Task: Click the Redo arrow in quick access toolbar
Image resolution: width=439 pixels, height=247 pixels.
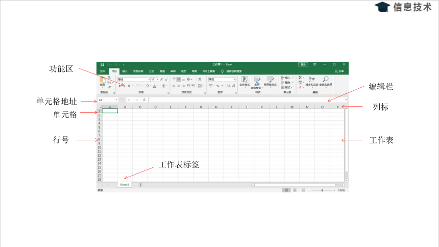Action: pyautogui.click(x=116, y=65)
